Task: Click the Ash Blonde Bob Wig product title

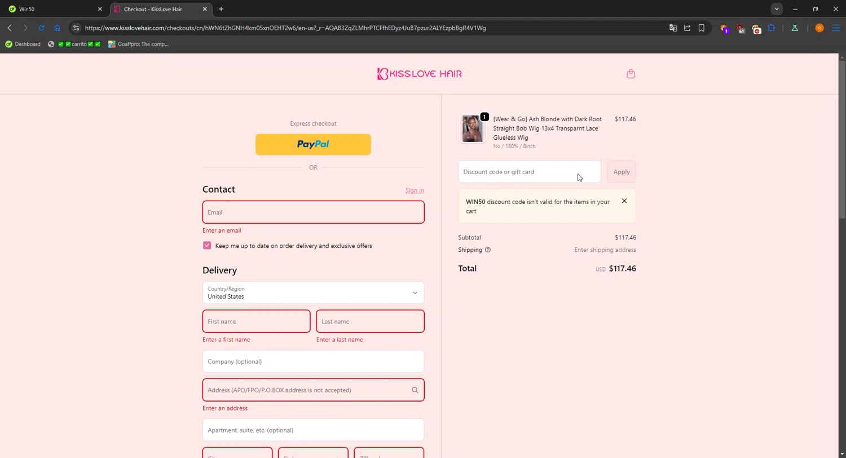Action: (x=547, y=128)
